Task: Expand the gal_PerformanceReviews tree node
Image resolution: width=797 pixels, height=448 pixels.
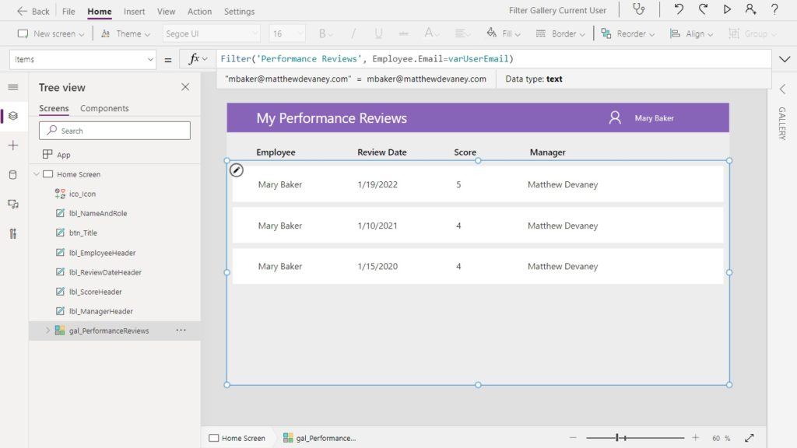Action: (47, 331)
